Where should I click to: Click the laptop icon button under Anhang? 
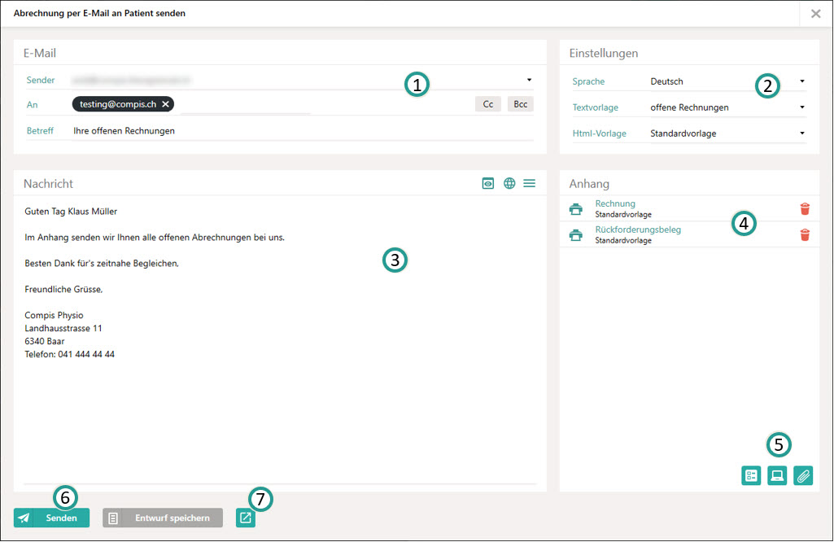tap(777, 475)
